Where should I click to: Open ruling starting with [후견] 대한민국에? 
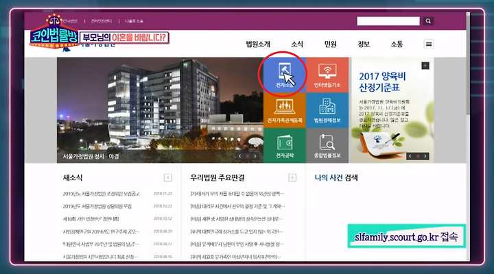coord(237,232)
